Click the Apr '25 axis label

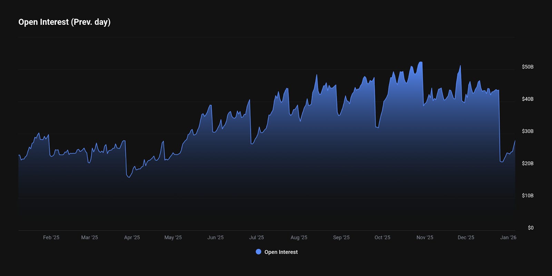132,237
